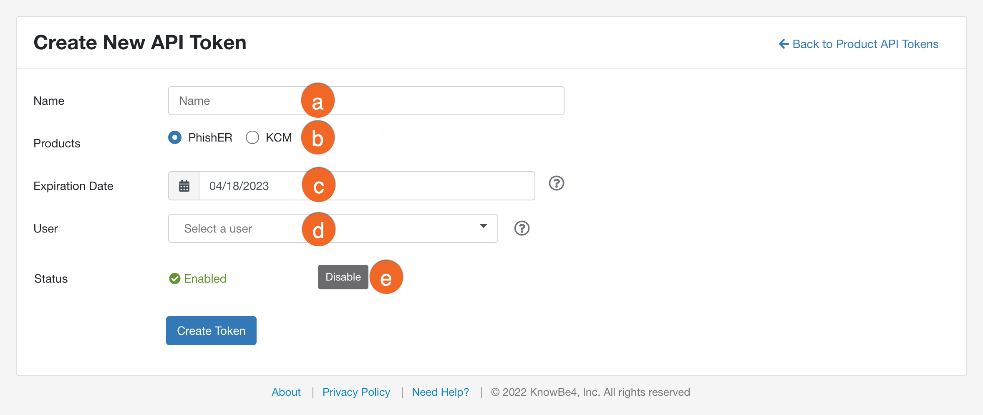The height and width of the screenshot is (415, 983).
Task: Select the KCM product radio button
Action: point(252,137)
